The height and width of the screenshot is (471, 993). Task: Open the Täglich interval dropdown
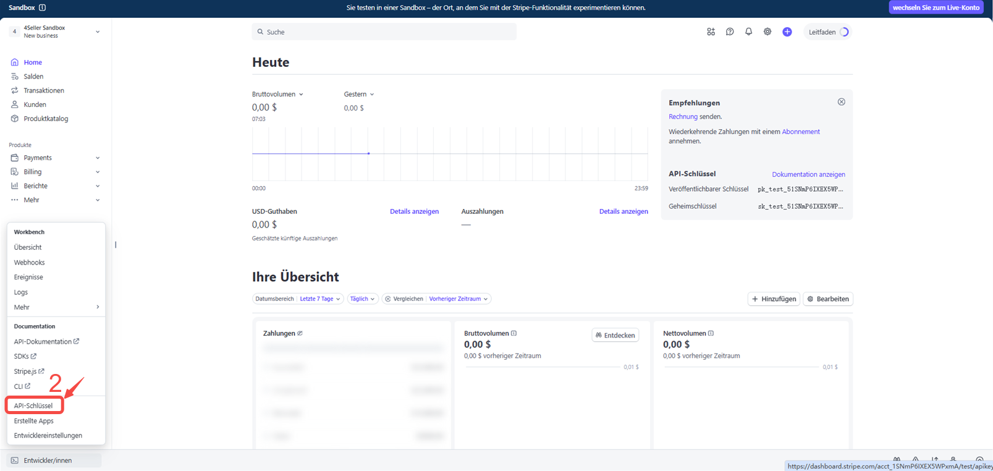[x=362, y=299]
